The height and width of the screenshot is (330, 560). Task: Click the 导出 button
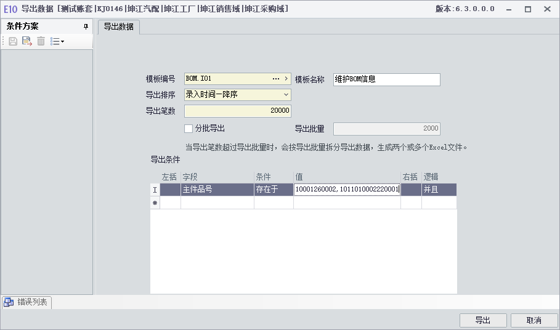coord(483,320)
